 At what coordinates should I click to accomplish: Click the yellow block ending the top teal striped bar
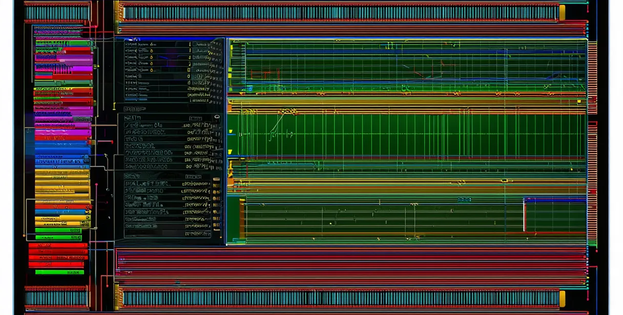click(x=562, y=13)
